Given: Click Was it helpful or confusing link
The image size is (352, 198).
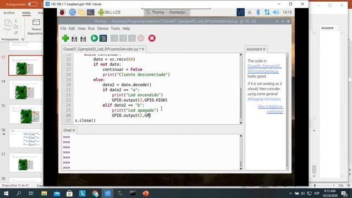Looking at the screenshot, I should click(271, 109).
